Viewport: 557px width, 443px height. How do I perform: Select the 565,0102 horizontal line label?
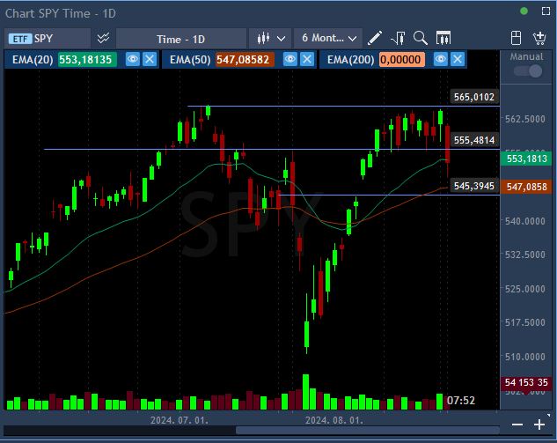pyautogui.click(x=474, y=97)
